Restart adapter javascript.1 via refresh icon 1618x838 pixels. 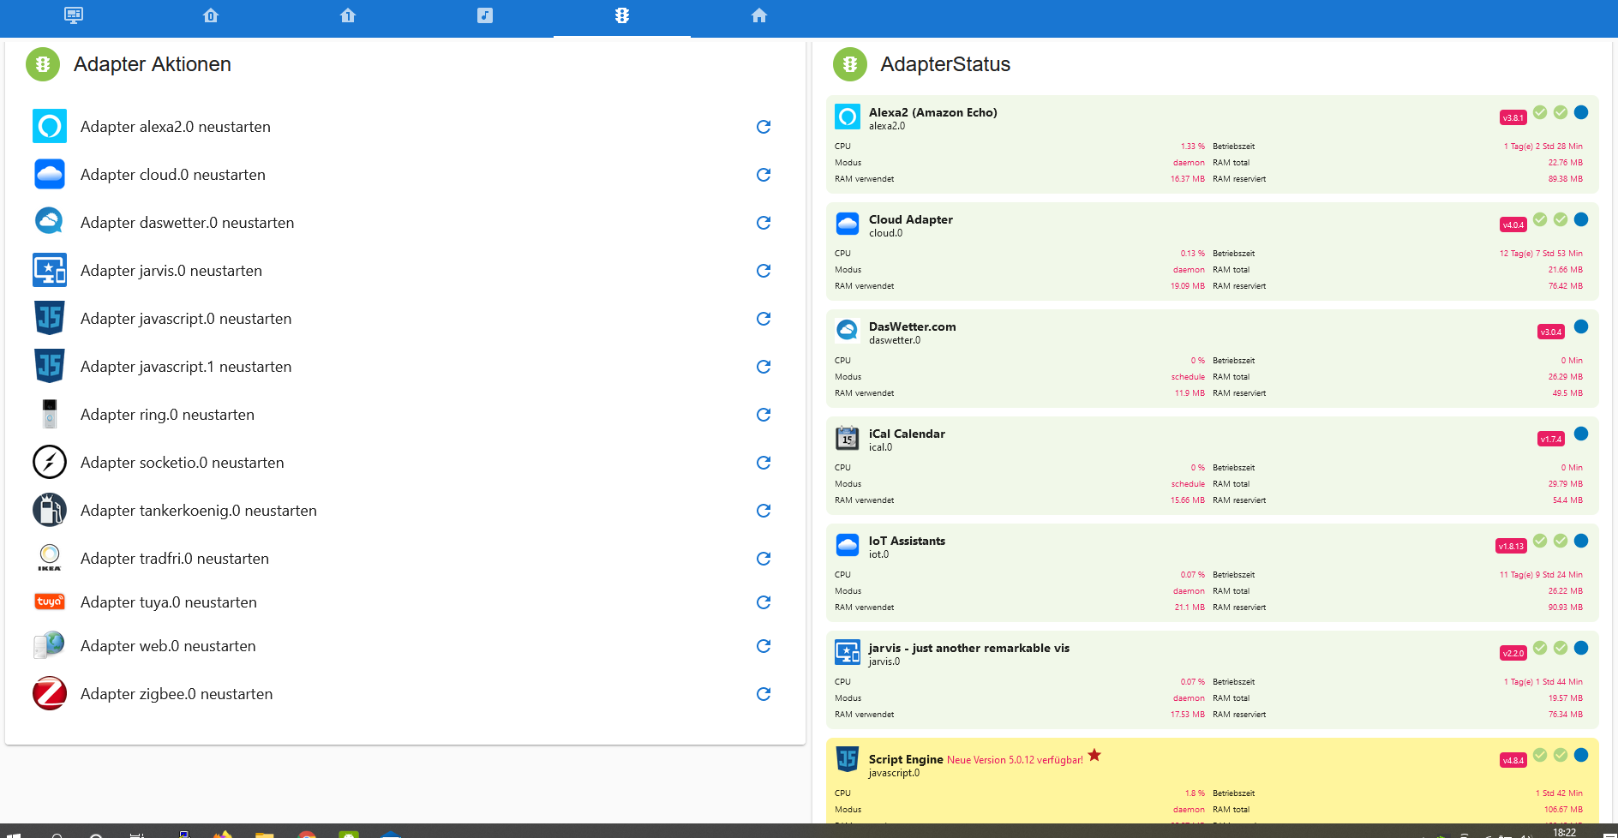(764, 367)
